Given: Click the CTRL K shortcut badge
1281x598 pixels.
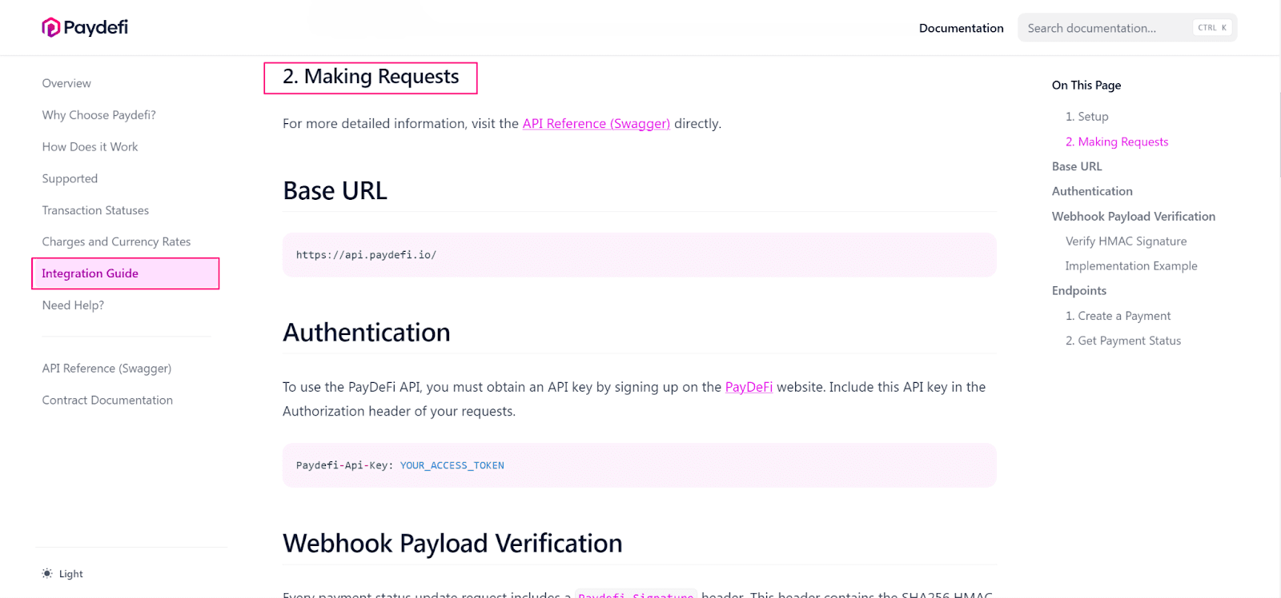Looking at the screenshot, I should coord(1212,28).
